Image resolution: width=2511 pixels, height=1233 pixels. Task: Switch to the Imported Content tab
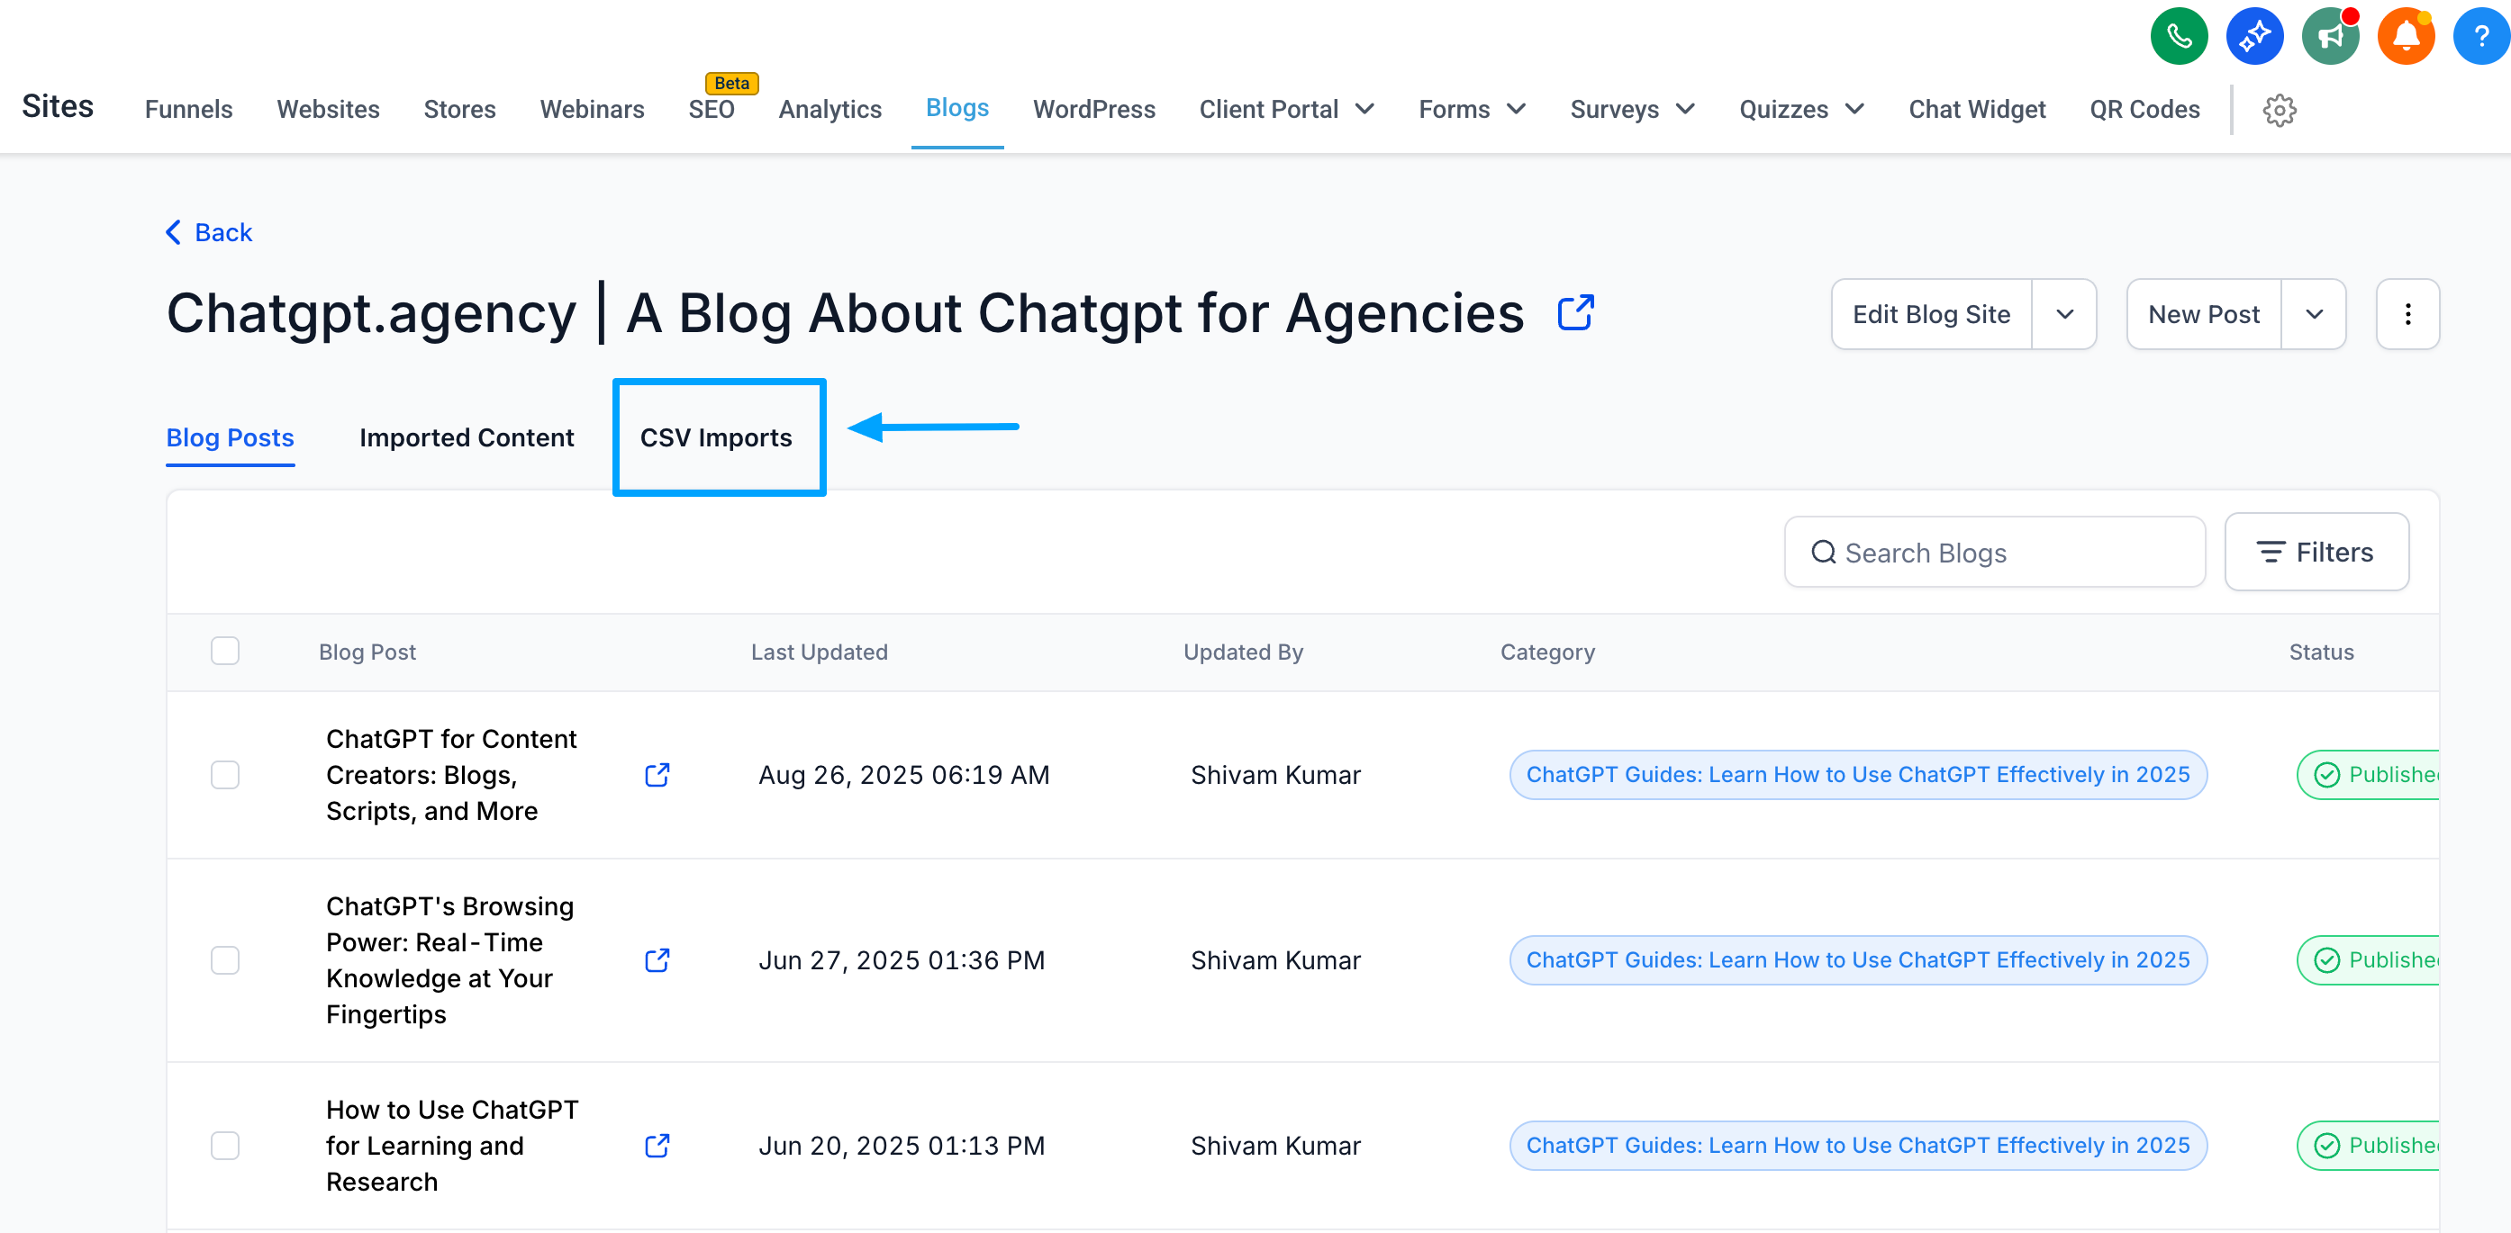click(x=467, y=437)
